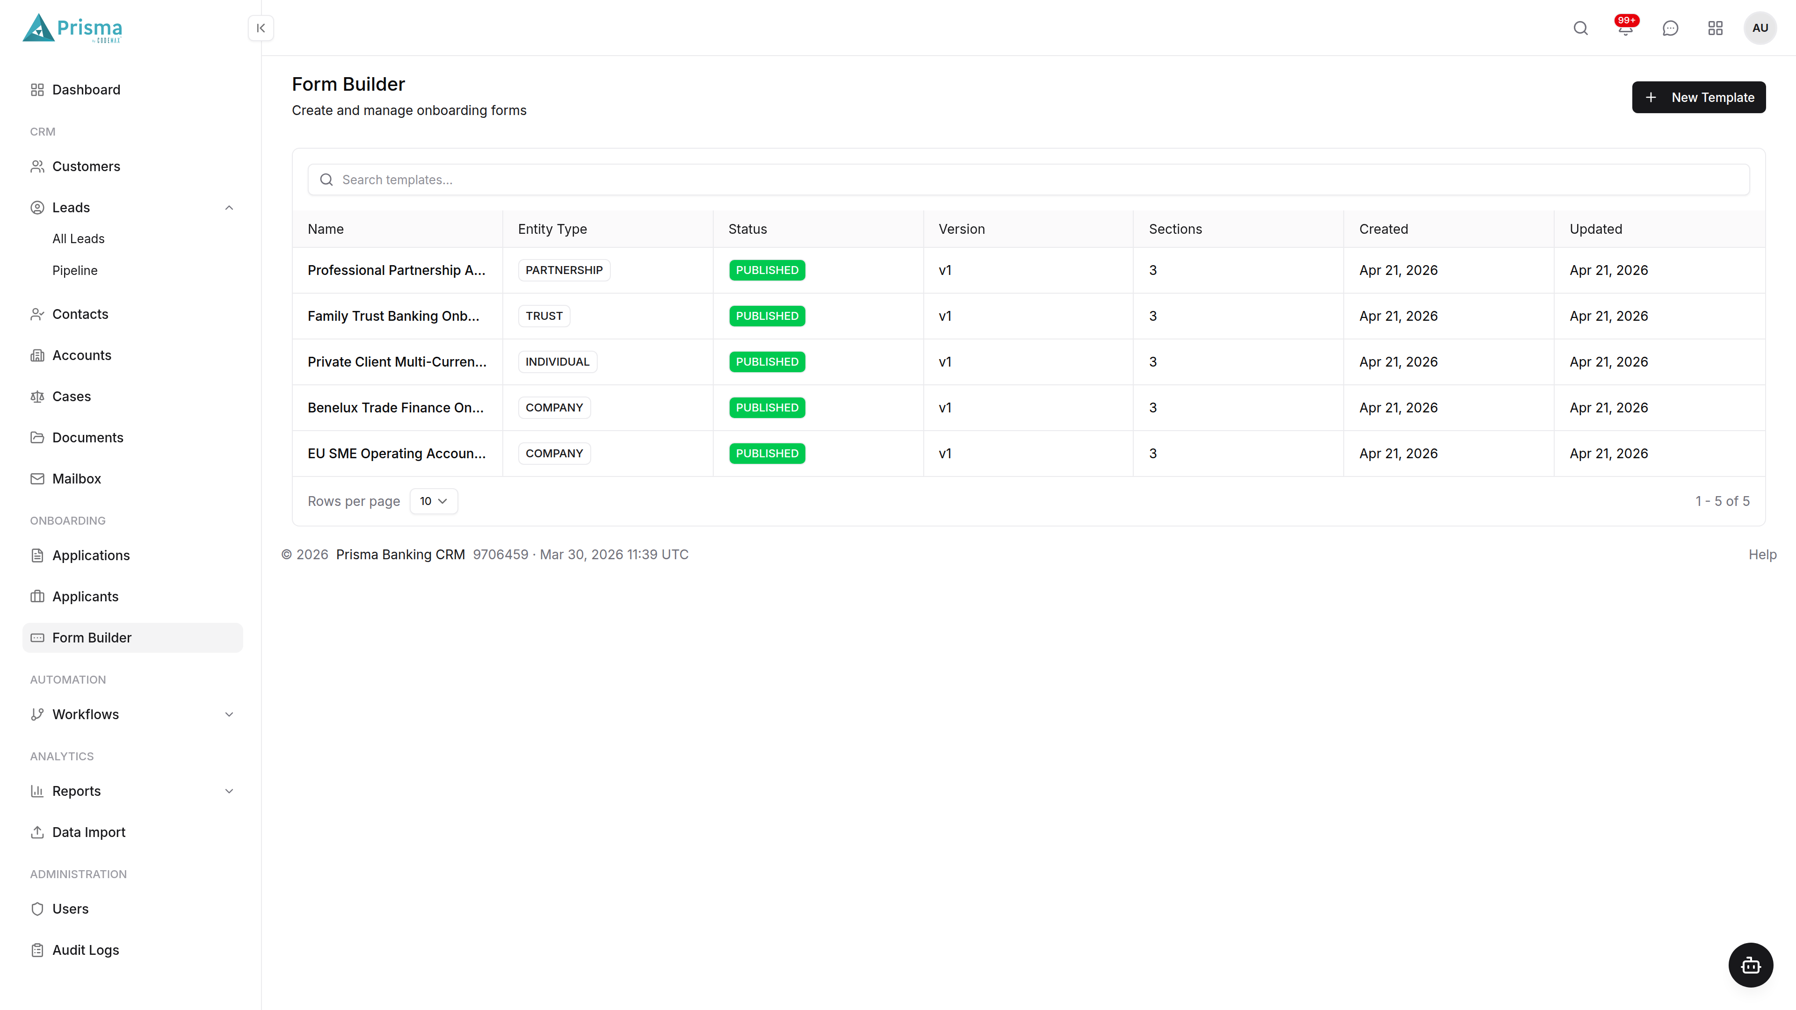Viewport: 1796px width, 1010px height.
Task: Click the Users shield icon
Action: pyautogui.click(x=37, y=909)
